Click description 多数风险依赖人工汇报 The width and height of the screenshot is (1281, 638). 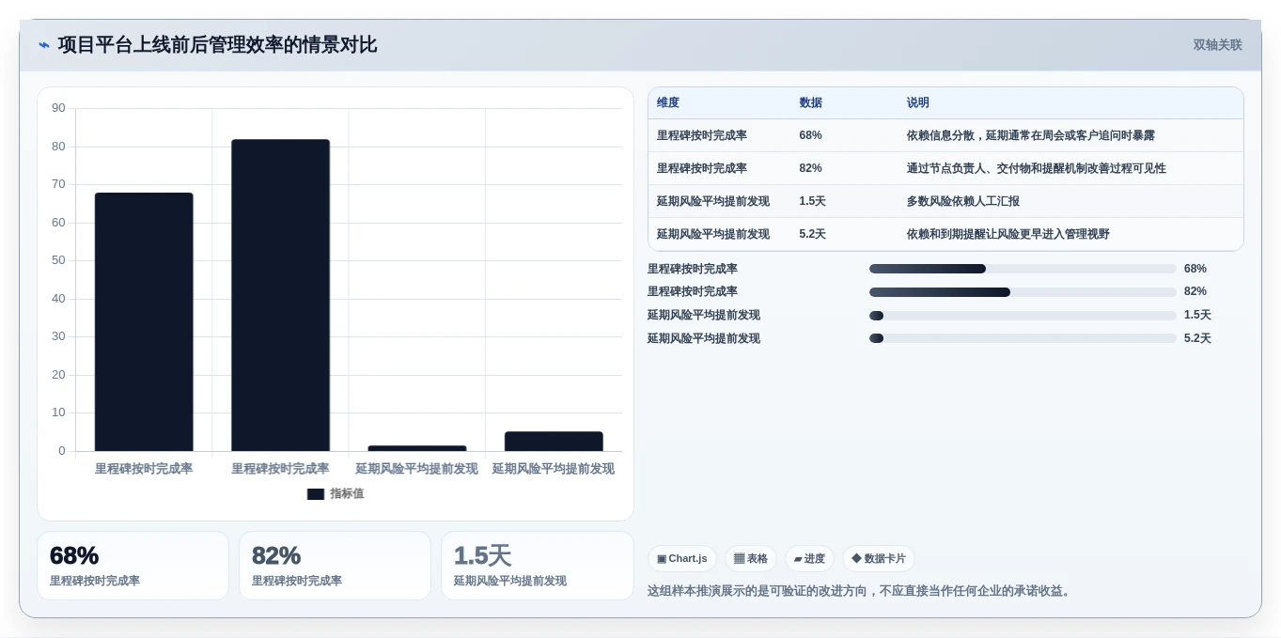pos(963,201)
